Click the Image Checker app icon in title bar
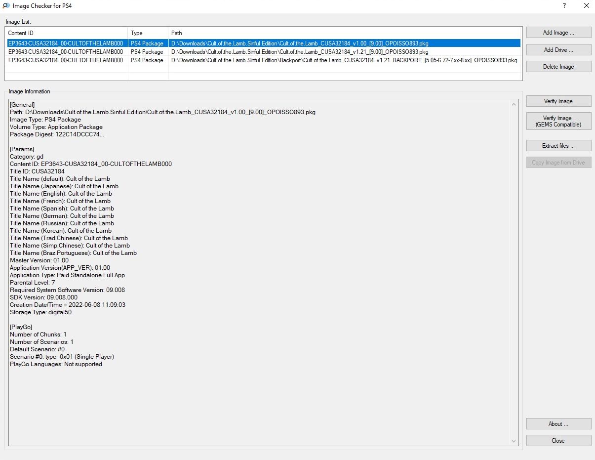This screenshot has height=460, width=595. coord(6,5)
